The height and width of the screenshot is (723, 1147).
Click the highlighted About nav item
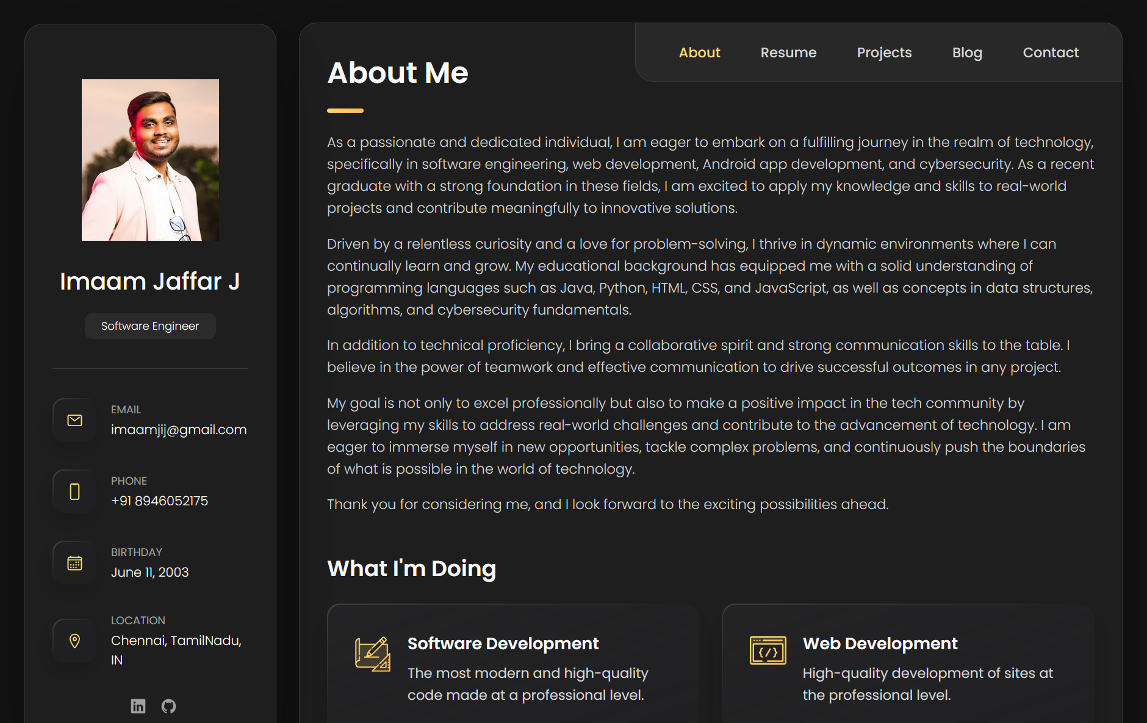[x=700, y=52]
